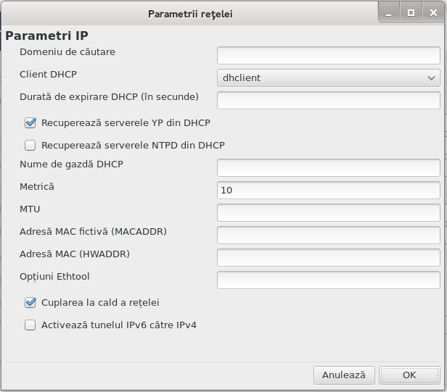
Task: Close the Parametrii rețelei dialog
Action: coord(433,13)
